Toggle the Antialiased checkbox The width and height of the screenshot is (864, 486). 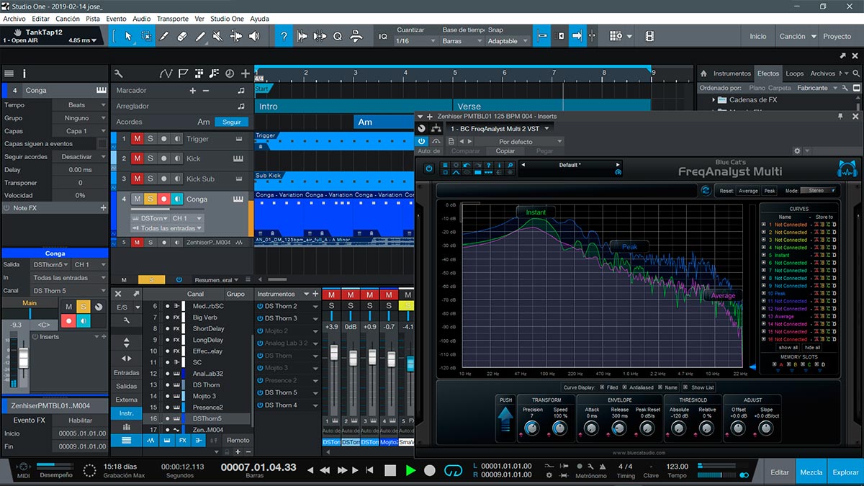click(x=624, y=387)
